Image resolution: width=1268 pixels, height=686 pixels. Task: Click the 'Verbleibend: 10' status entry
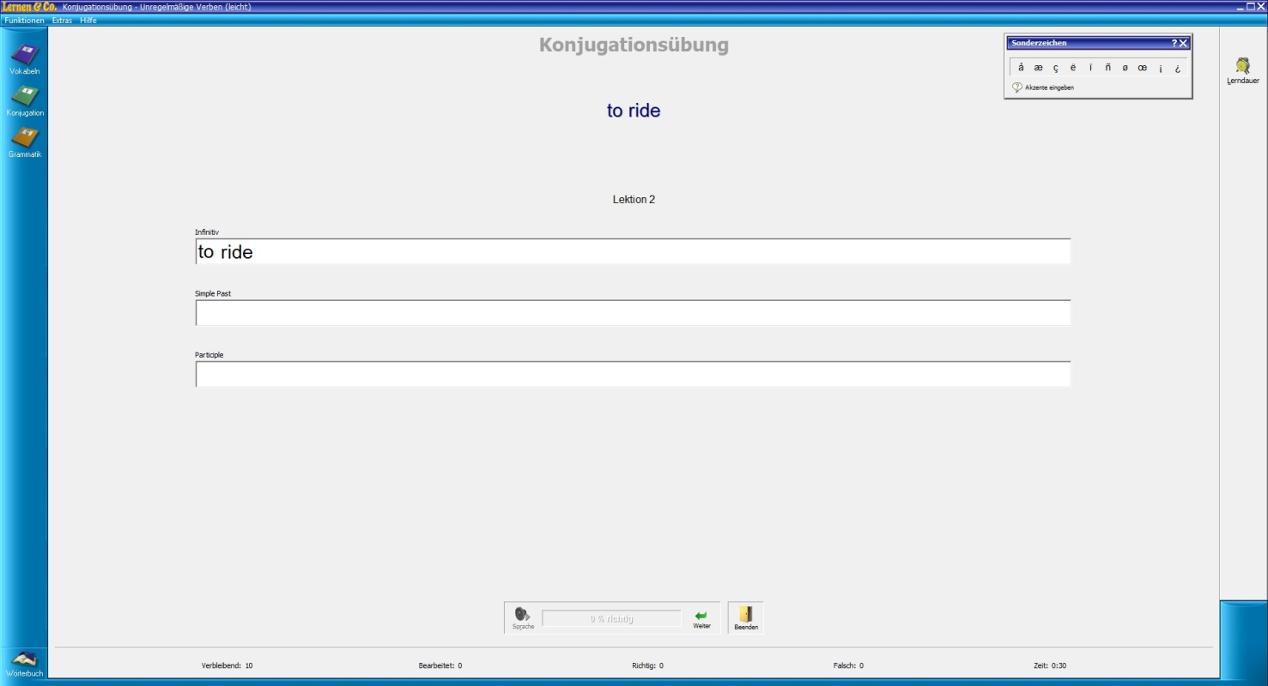tap(227, 665)
